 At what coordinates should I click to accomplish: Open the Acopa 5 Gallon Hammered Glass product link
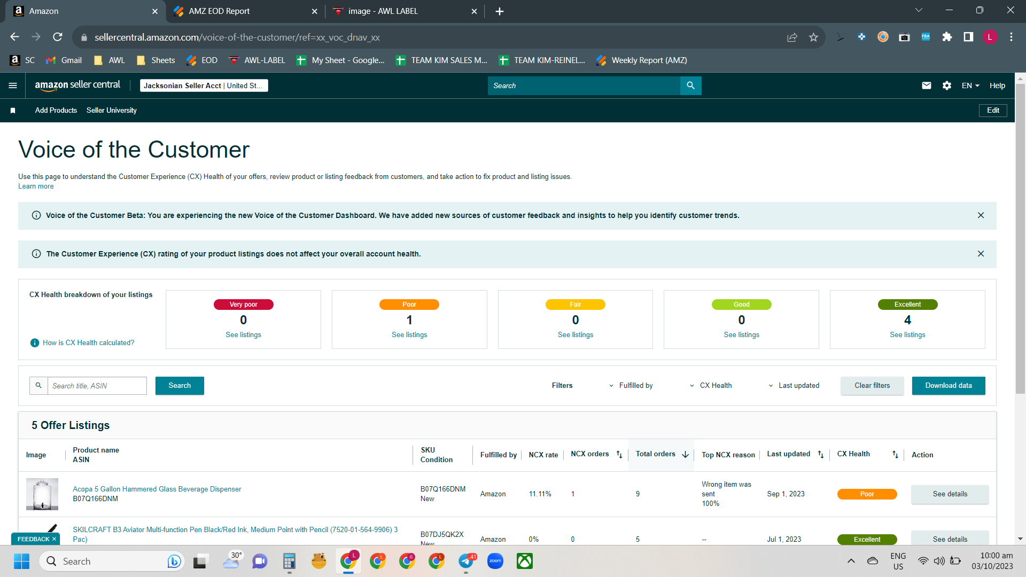click(157, 489)
